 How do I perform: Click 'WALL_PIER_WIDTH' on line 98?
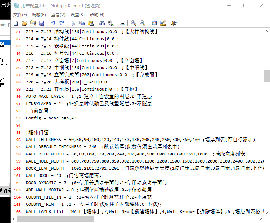point(45,154)
